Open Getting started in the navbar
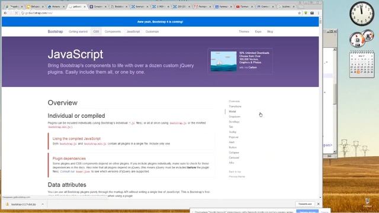379x213 pixels. (x=78, y=31)
